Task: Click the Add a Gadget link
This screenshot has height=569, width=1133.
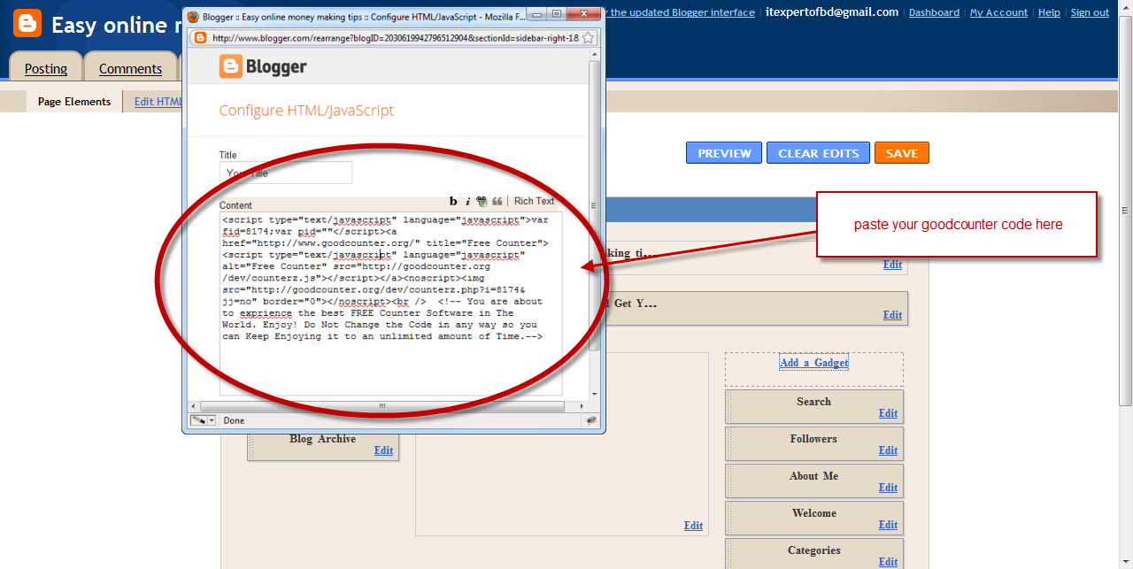Action: pyautogui.click(x=814, y=362)
